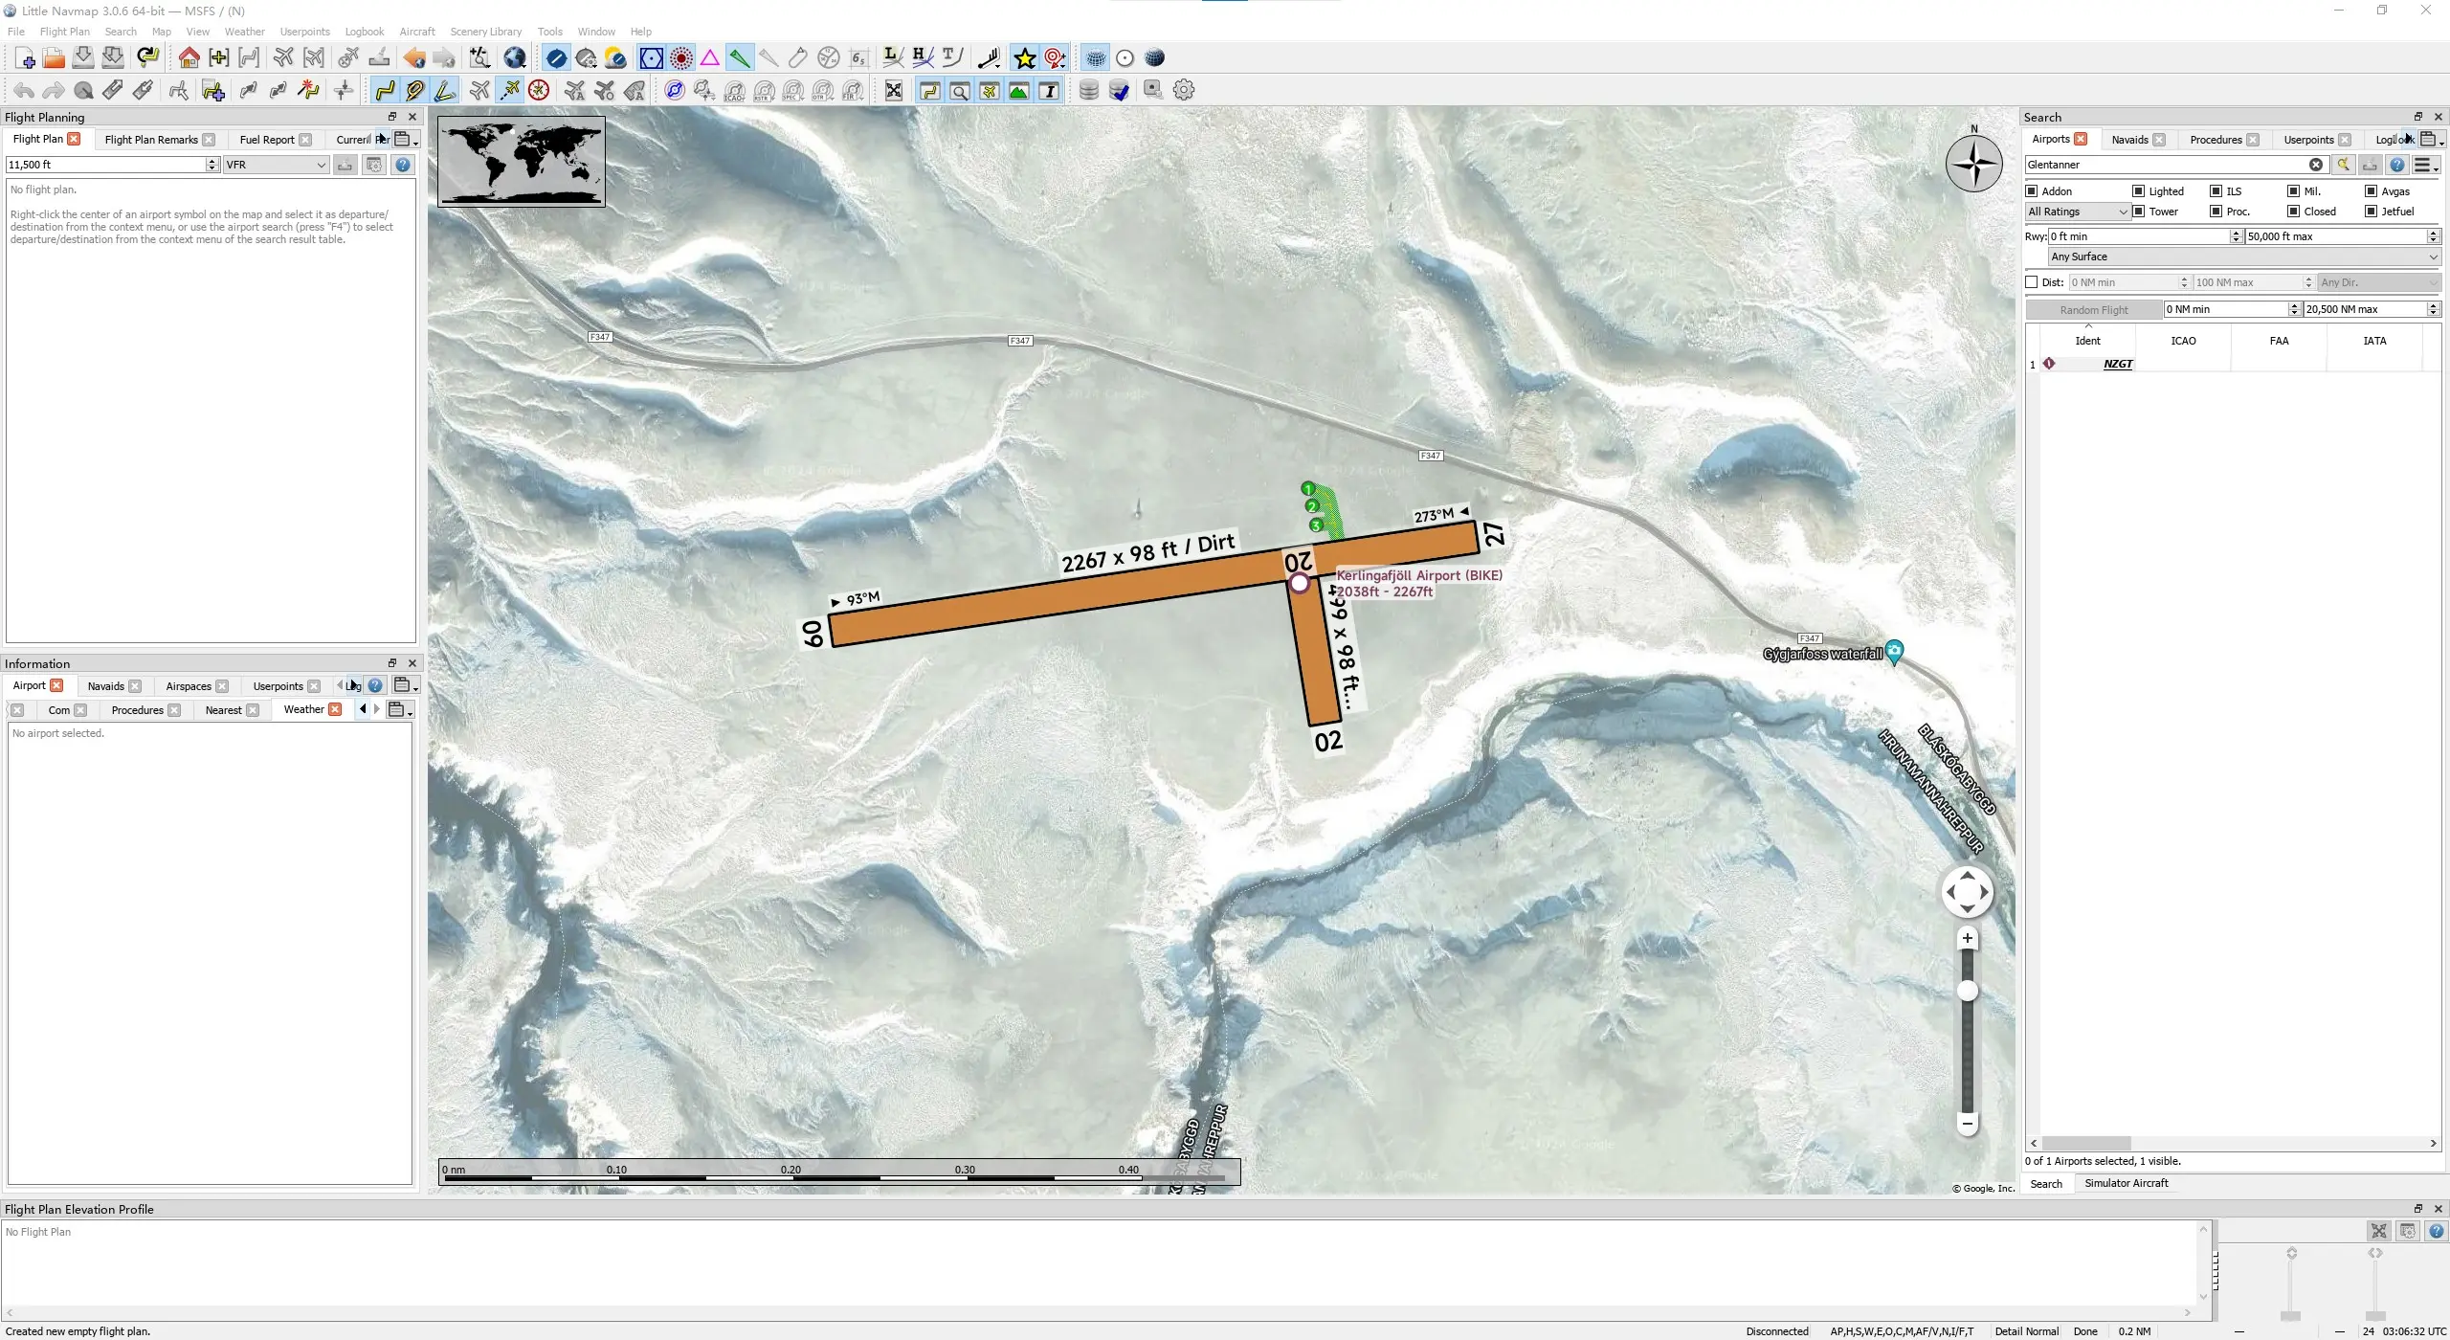
Task: Check the Dist search checkbox
Action: [x=2032, y=282]
